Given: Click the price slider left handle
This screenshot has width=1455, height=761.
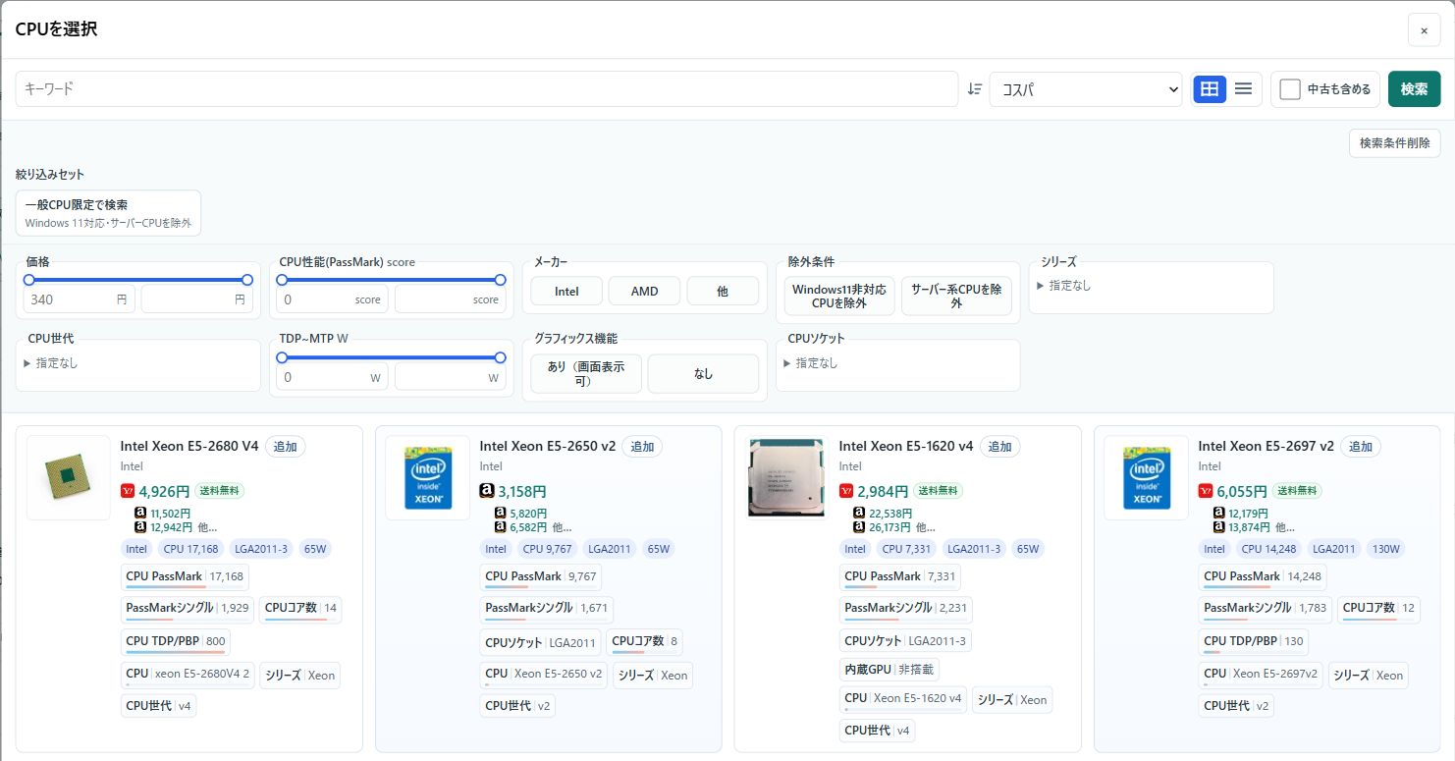Looking at the screenshot, I should (29, 280).
